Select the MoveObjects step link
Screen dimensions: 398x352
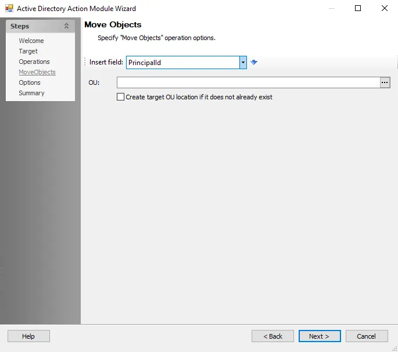coord(37,72)
